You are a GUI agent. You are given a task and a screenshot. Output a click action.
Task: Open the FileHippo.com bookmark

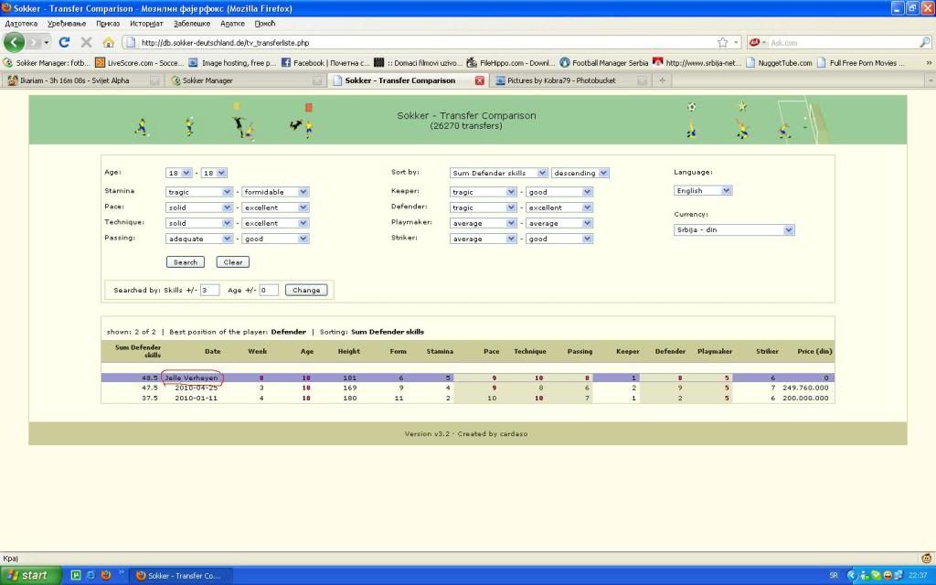(x=511, y=63)
